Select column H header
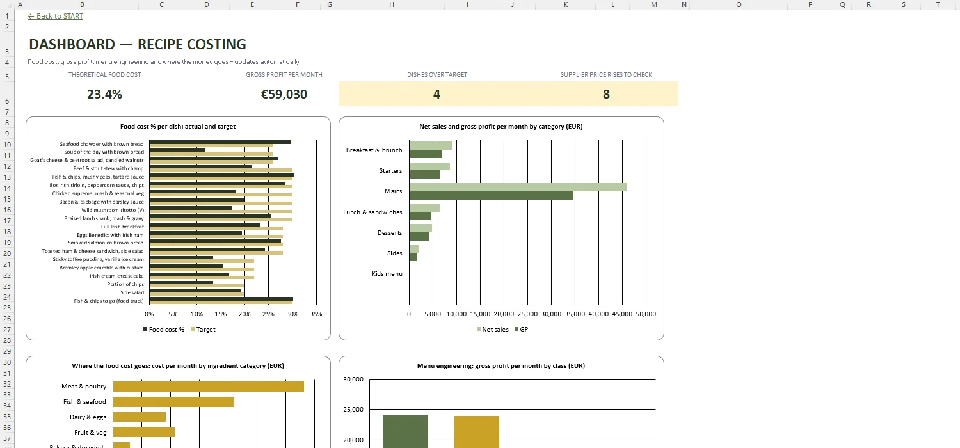Screen dimensions: 960x448 click(391, 4)
